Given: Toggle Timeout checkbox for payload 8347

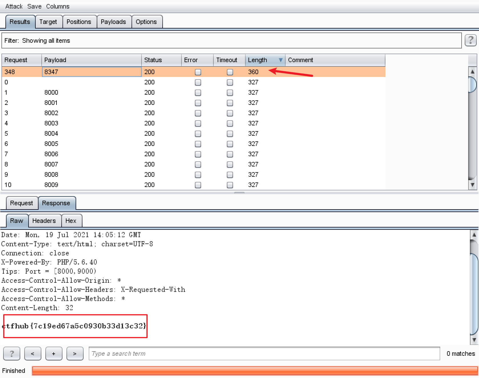Looking at the screenshot, I should click(x=230, y=72).
